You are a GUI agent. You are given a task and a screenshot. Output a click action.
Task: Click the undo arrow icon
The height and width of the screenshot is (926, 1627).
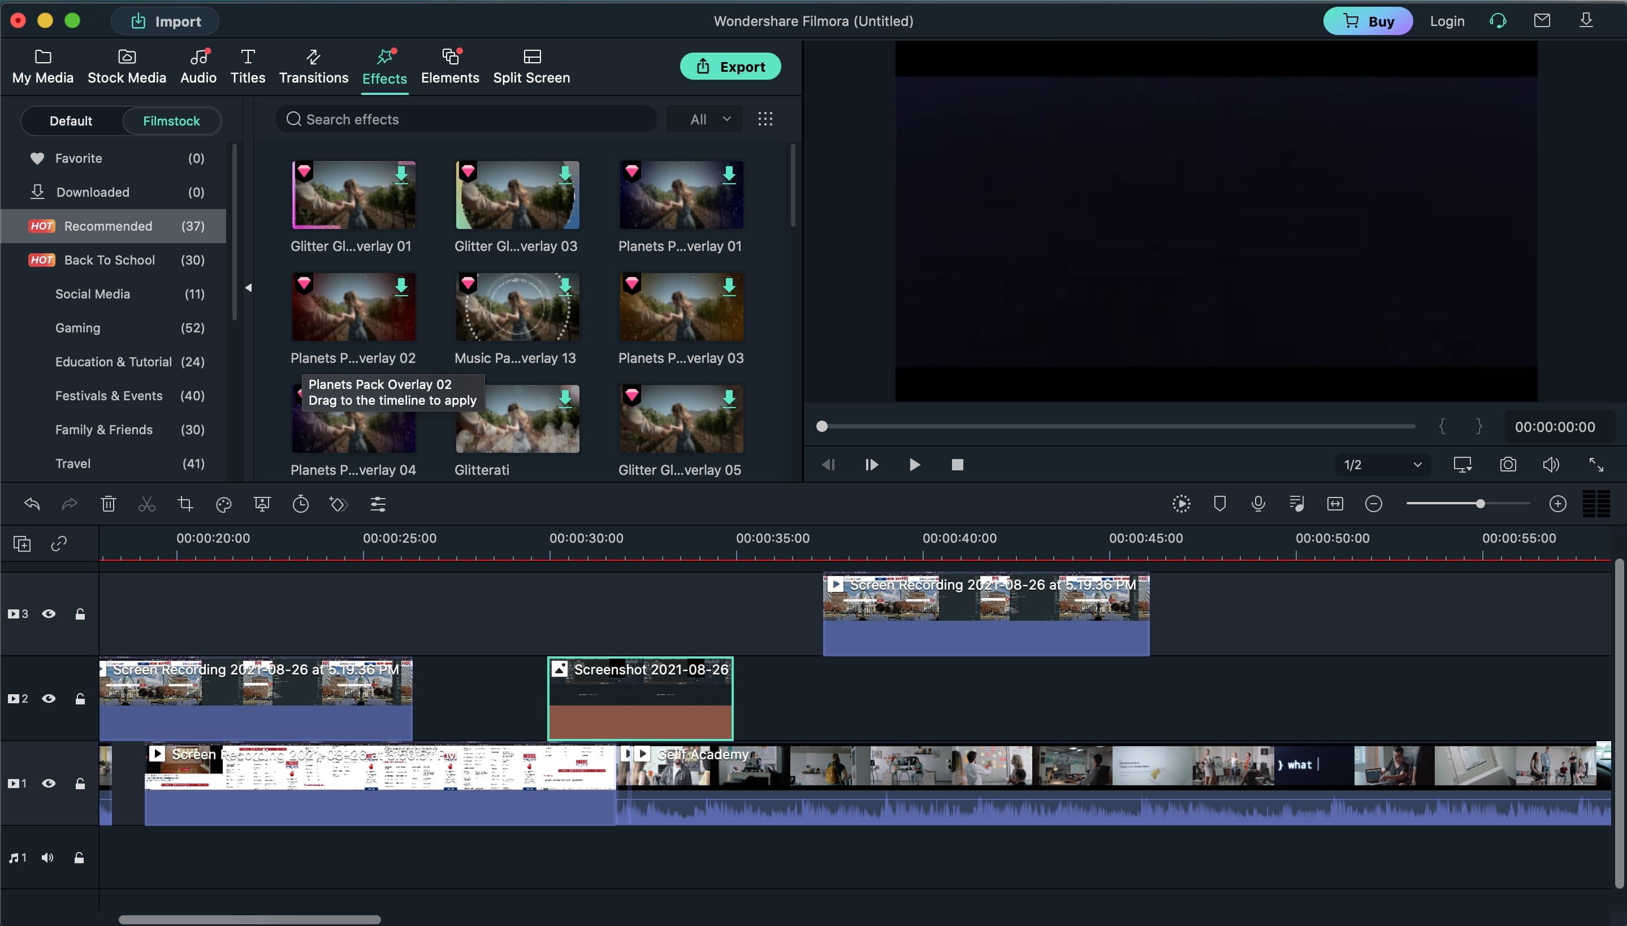[32, 504]
